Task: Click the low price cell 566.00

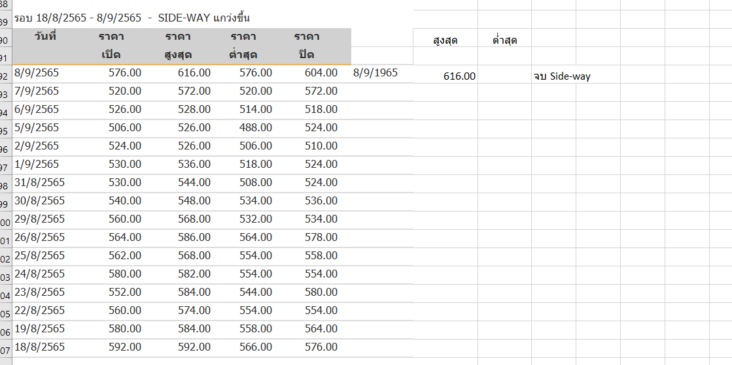Action: [x=256, y=347]
